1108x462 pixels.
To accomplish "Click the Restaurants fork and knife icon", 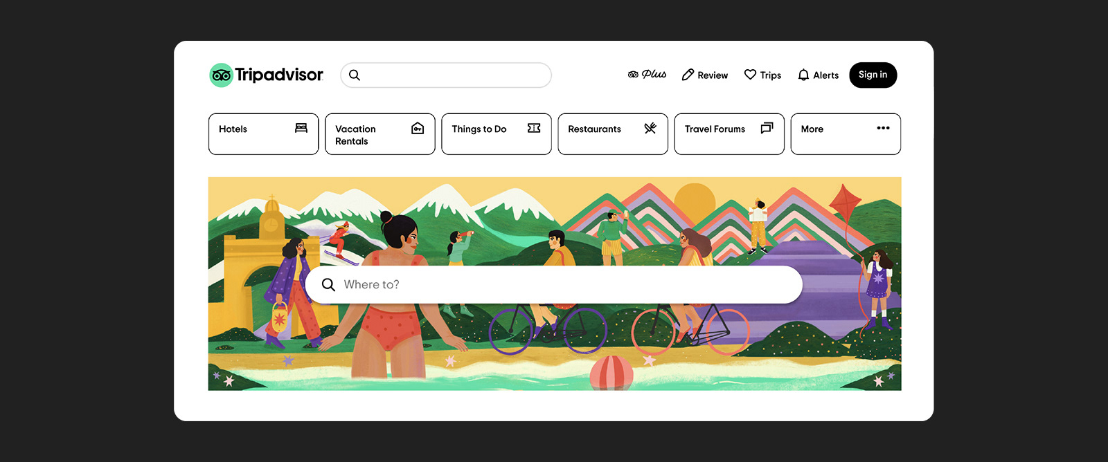I will (x=650, y=128).
